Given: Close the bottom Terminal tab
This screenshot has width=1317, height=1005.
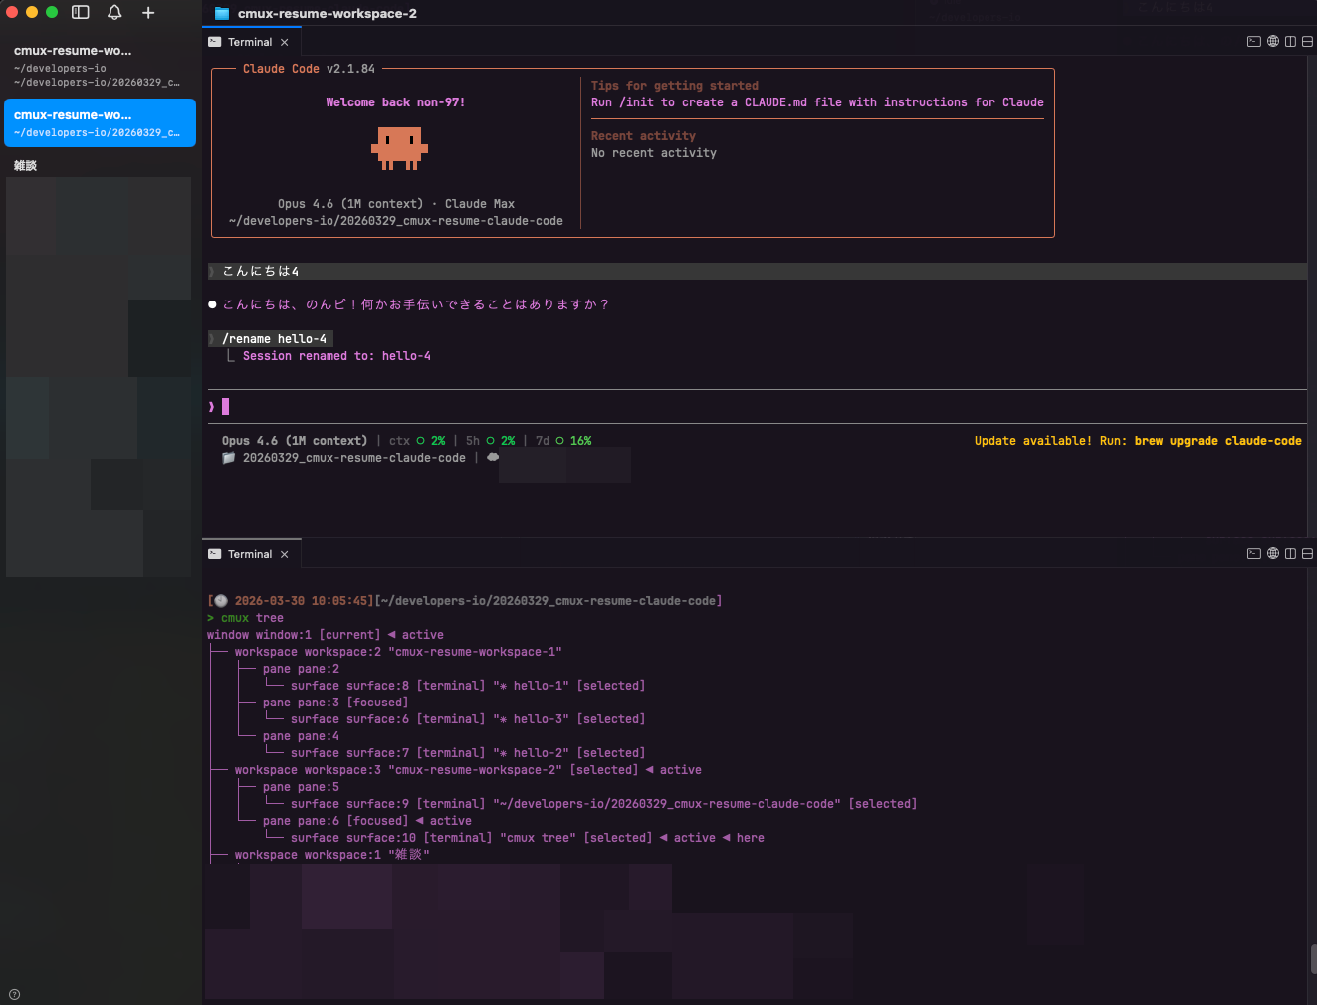Looking at the screenshot, I should coord(284,553).
